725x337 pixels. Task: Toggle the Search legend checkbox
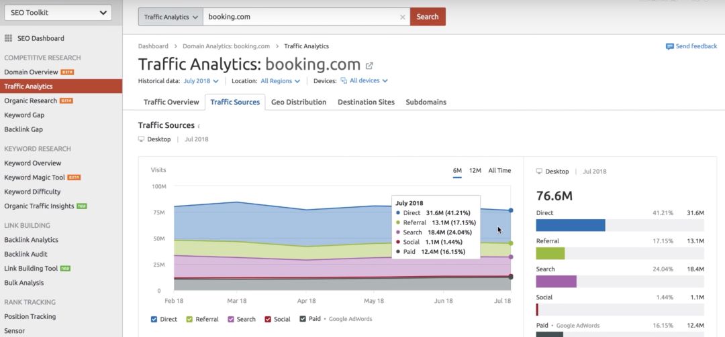point(231,319)
